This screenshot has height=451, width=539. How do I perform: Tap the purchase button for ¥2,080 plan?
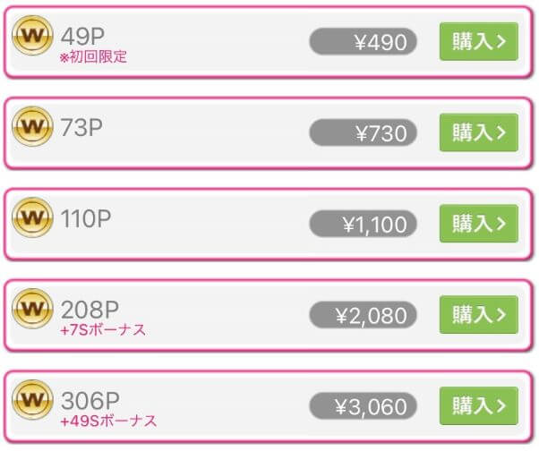(x=479, y=315)
